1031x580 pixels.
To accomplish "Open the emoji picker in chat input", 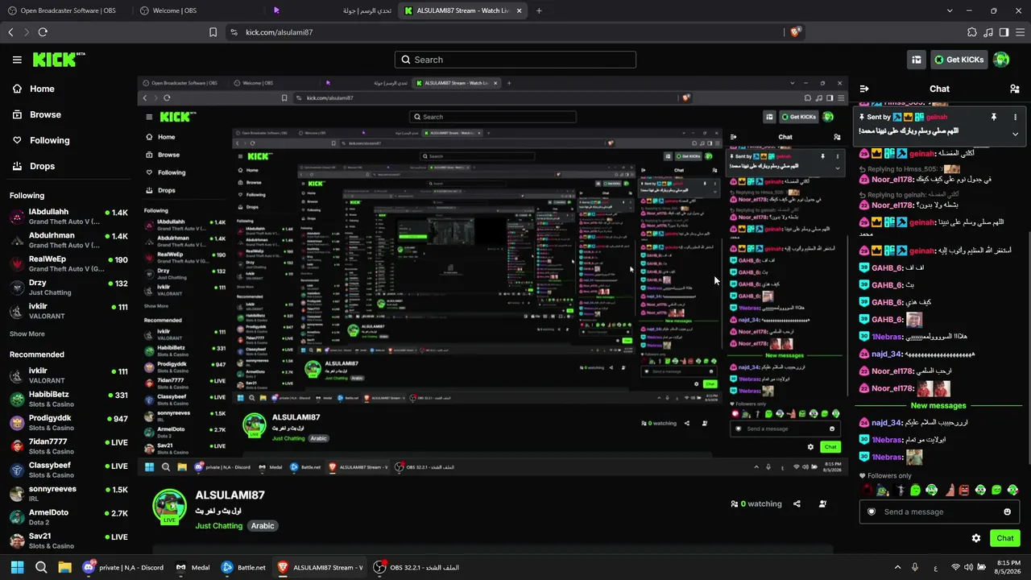I will pyautogui.click(x=1007, y=512).
